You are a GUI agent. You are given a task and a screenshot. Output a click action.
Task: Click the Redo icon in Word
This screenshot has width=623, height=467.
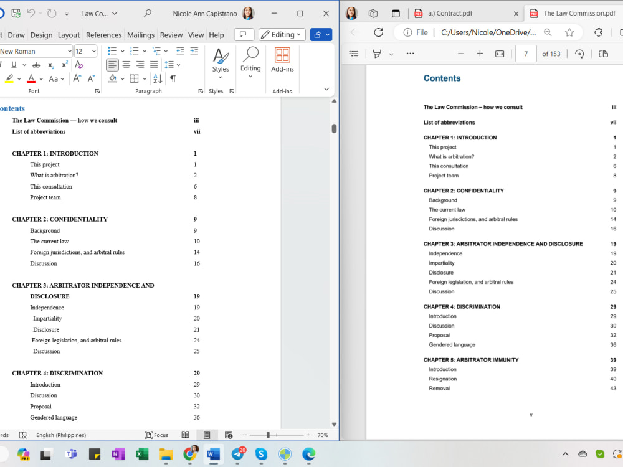tap(52, 14)
